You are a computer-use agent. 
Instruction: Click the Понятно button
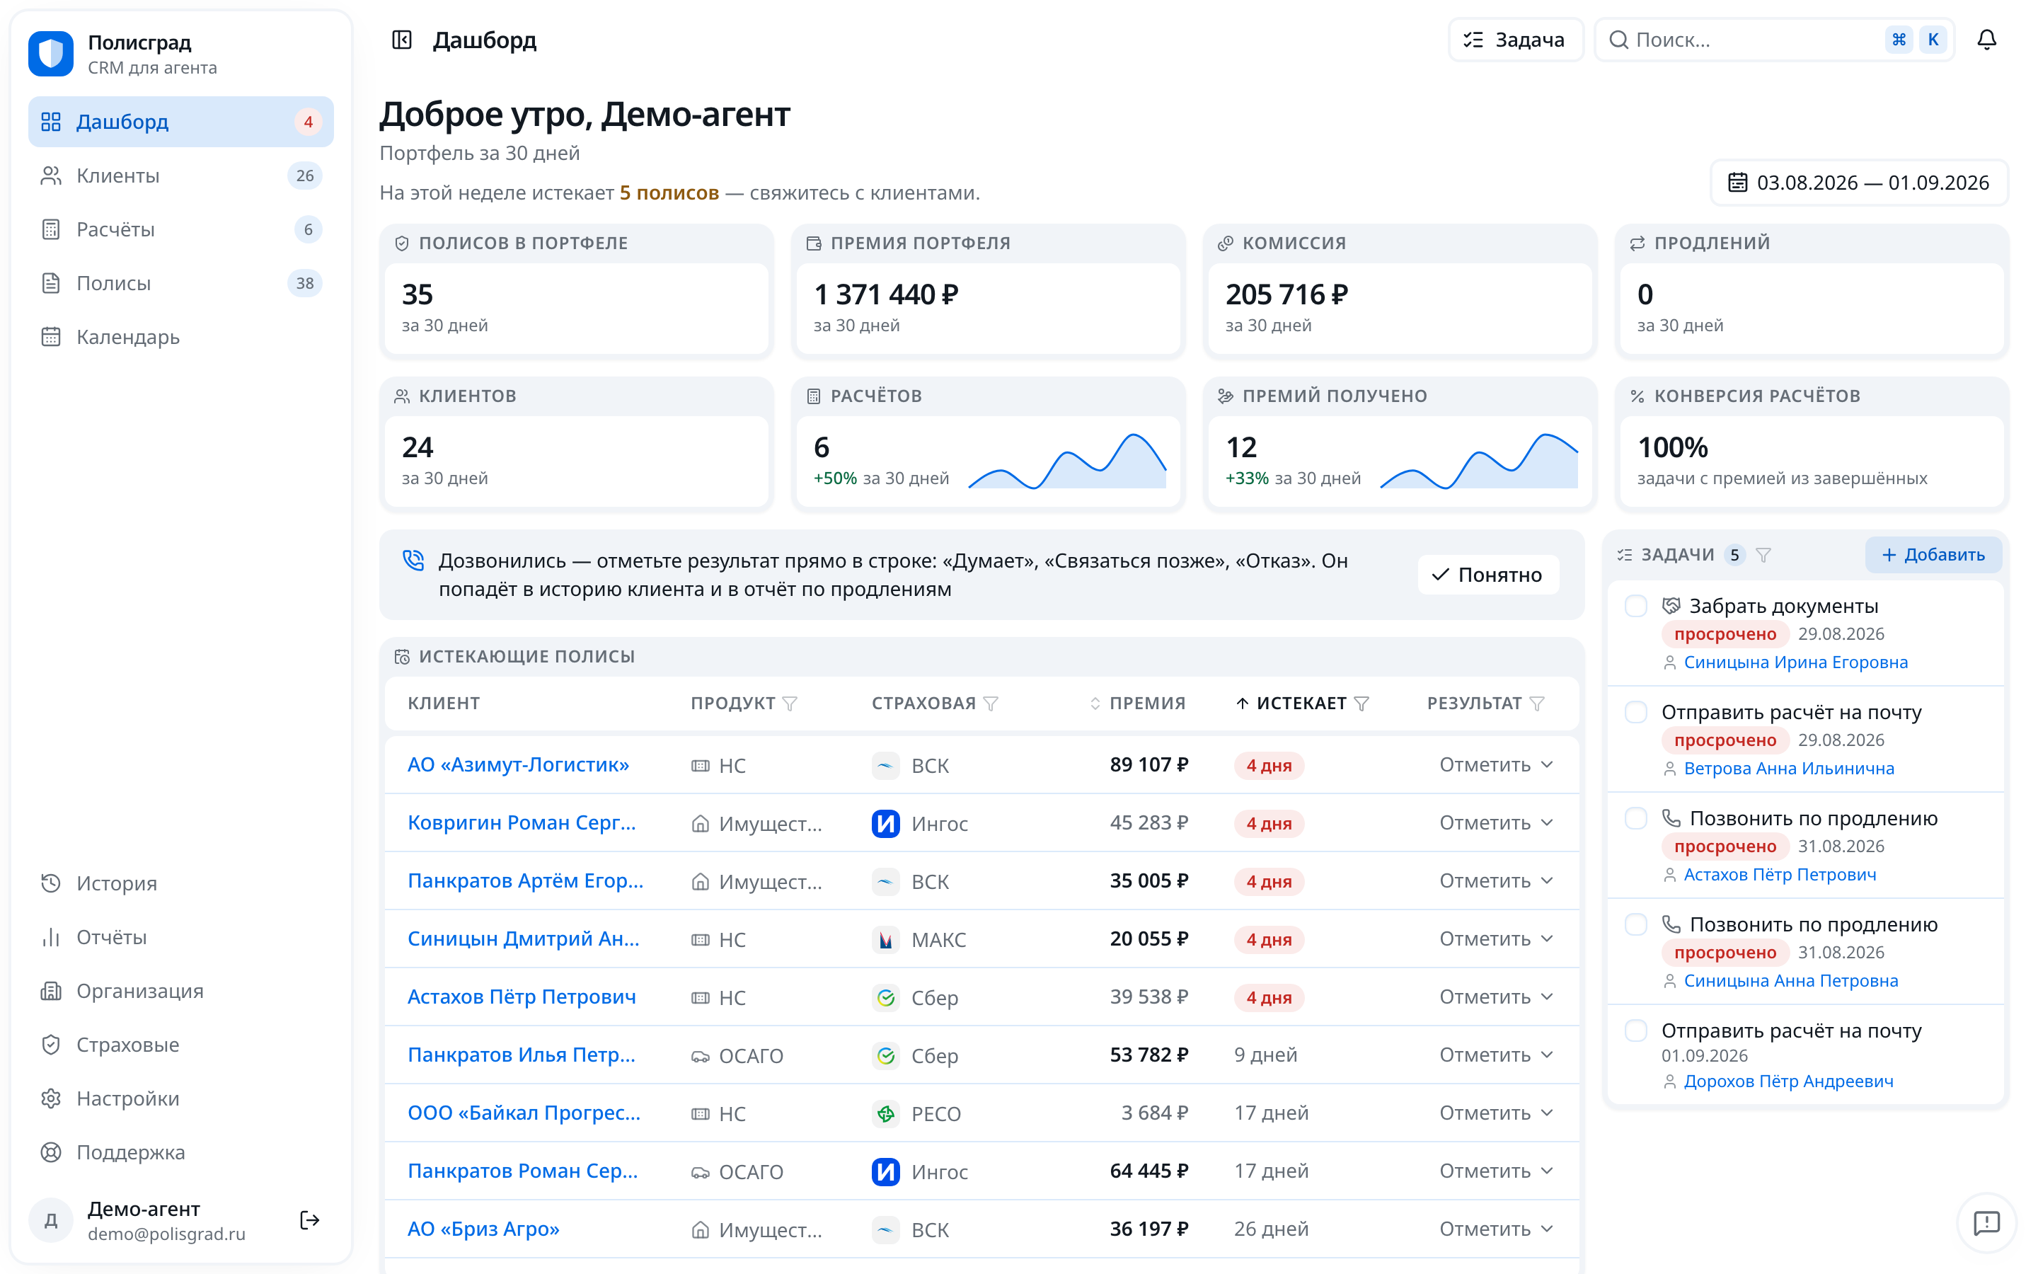[x=1487, y=575]
